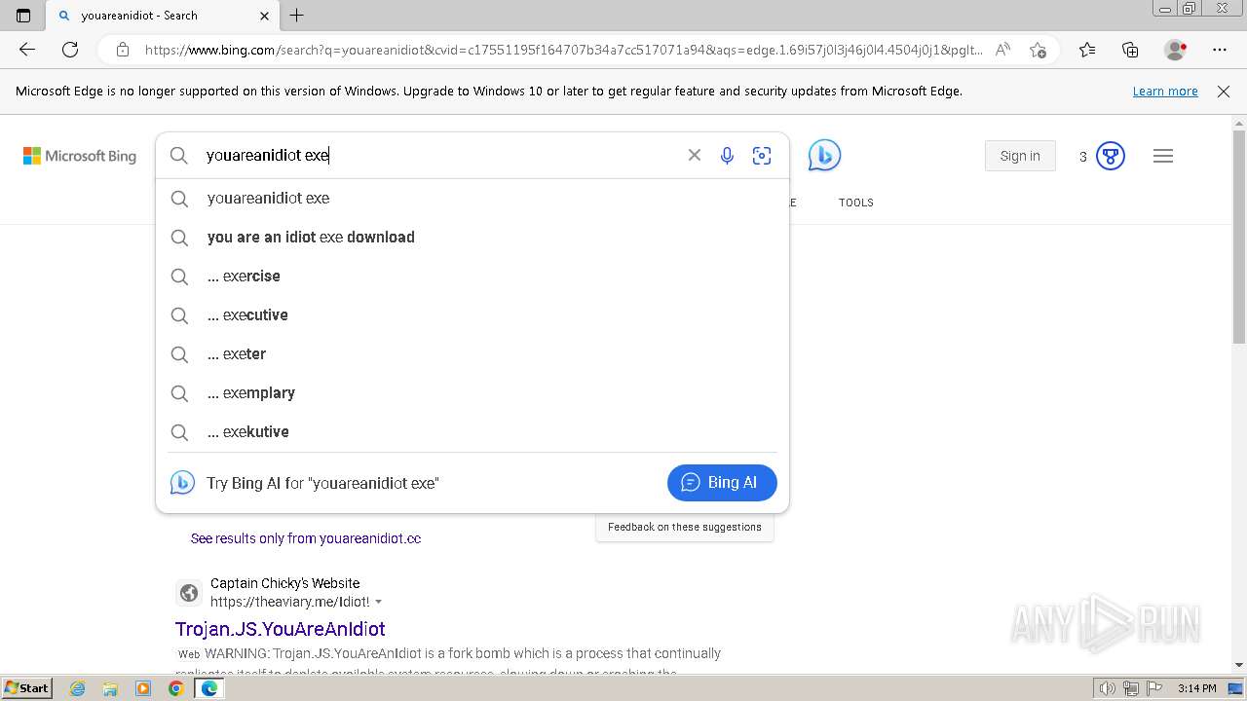Open the volume tray icon
1247x701 pixels.
pos(1108,688)
